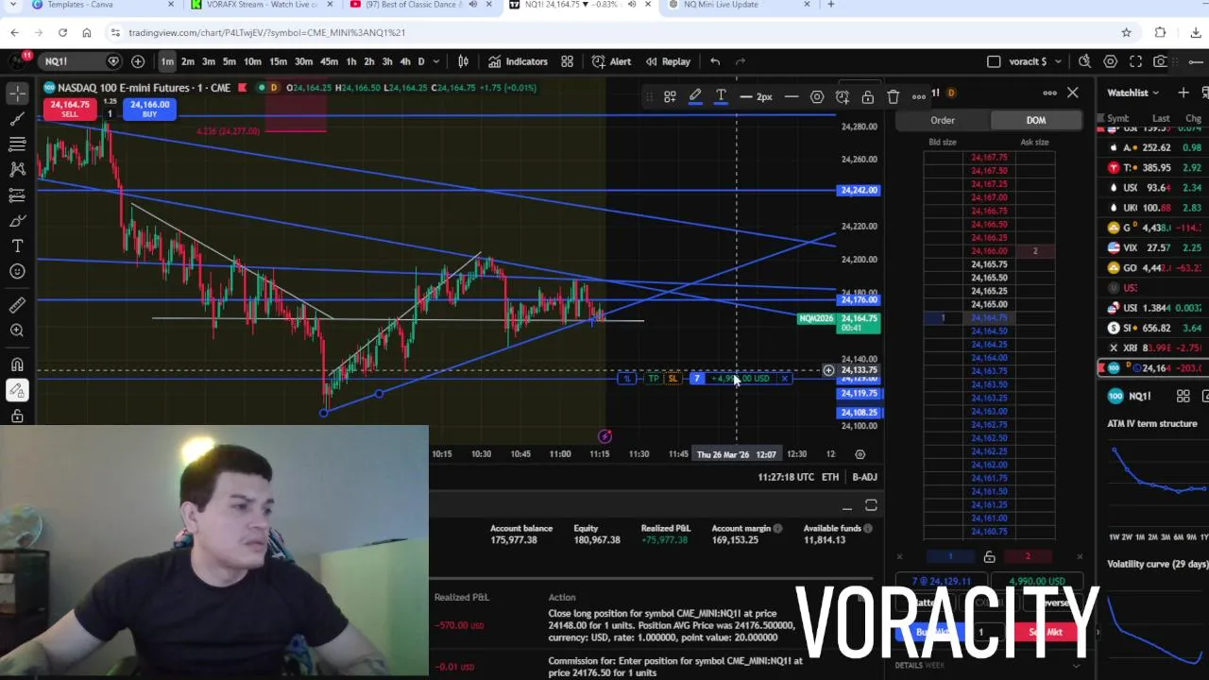The height and width of the screenshot is (680, 1209).
Task: Toggle stay in drawing mode
Action: tap(17, 390)
